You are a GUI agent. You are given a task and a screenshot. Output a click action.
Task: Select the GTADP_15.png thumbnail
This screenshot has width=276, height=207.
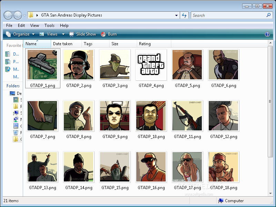point(115,167)
